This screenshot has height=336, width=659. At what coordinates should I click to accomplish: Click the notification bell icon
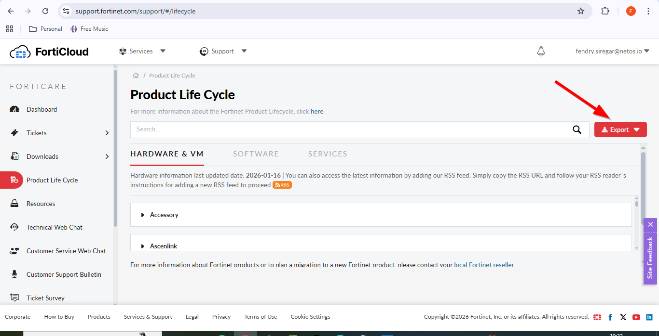click(x=541, y=51)
